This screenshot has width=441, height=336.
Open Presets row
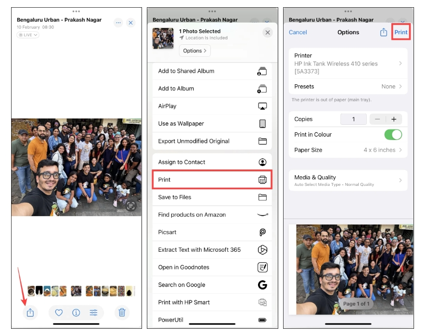click(348, 86)
